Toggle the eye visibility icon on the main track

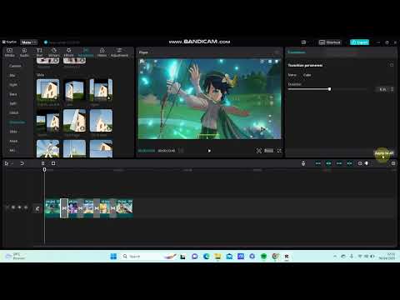pyautogui.click(x=19, y=207)
